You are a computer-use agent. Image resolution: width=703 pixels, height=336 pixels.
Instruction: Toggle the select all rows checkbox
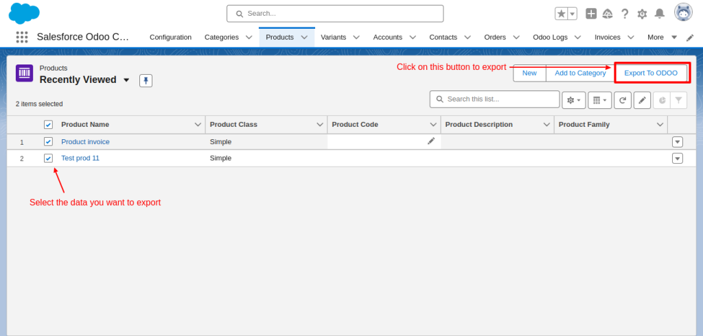click(x=49, y=125)
